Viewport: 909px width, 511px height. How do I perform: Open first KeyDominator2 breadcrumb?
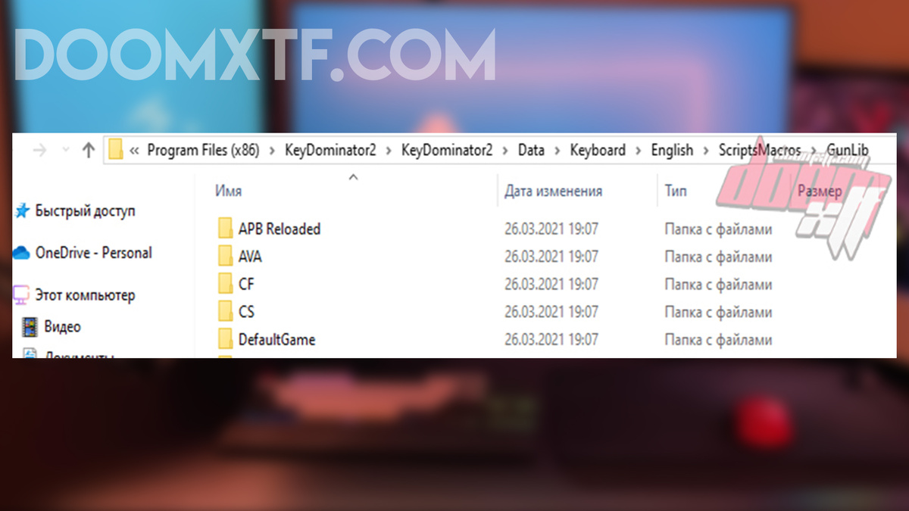[330, 150]
